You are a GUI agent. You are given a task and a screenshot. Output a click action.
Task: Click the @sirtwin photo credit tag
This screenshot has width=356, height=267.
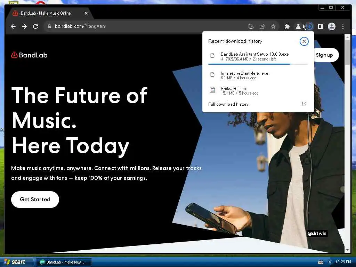click(317, 233)
